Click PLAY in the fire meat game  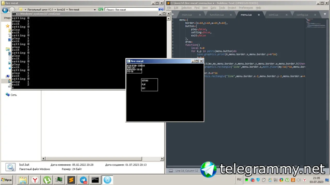(x=144, y=84)
